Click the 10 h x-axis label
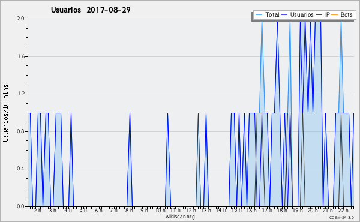Image resolution: width=360 pixels, height=222 pixels. coord(160,211)
